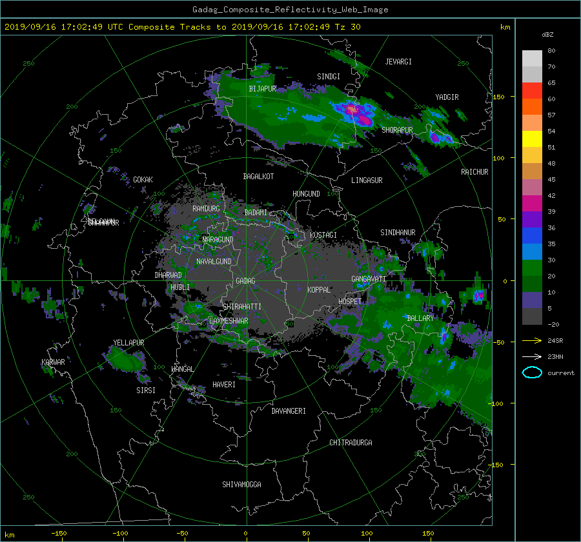Click the HUBLI label

click(x=180, y=287)
